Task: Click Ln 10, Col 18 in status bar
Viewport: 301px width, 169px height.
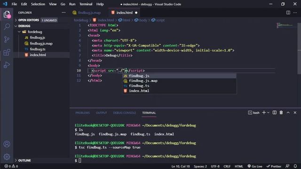Action: [x=181, y=166]
